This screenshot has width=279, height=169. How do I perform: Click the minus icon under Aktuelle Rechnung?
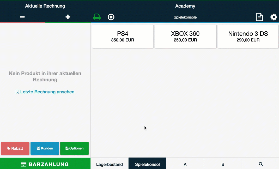tap(22, 17)
